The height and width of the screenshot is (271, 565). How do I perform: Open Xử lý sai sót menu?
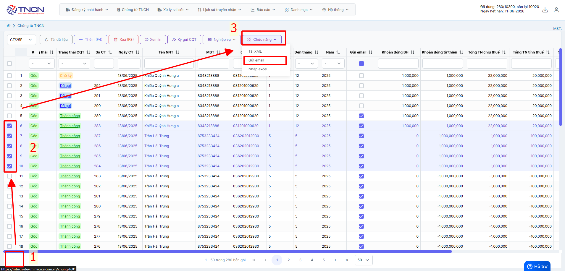click(x=173, y=10)
